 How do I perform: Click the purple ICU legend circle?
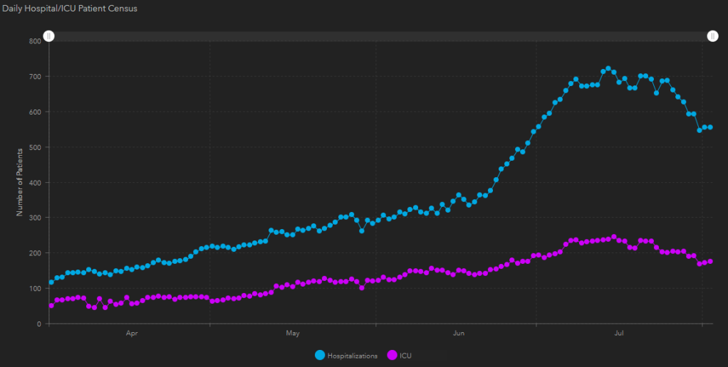pos(391,355)
